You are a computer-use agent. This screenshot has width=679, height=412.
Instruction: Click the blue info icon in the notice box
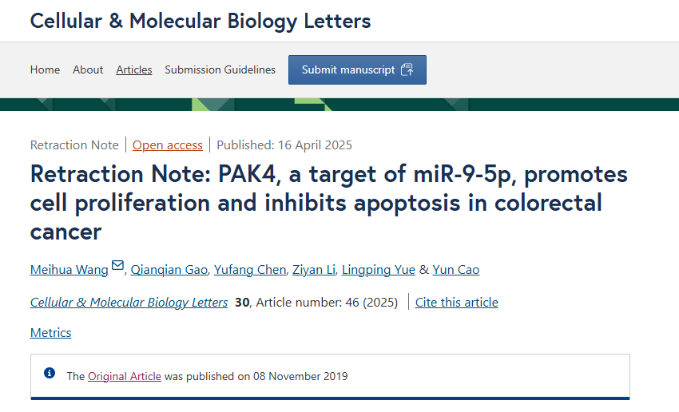pyautogui.click(x=50, y=373)
